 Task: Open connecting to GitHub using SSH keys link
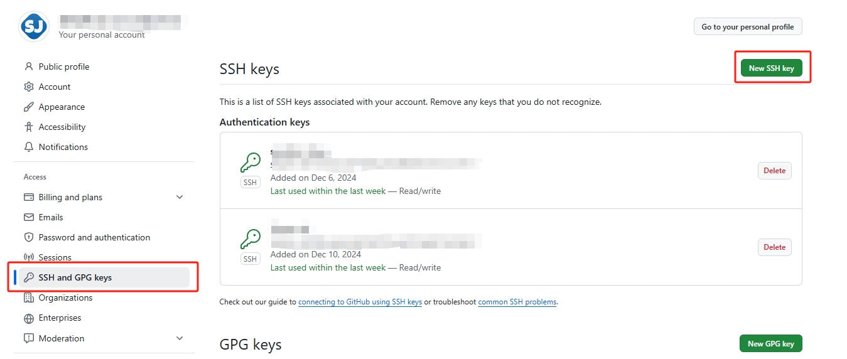click(x=360, y=302)
